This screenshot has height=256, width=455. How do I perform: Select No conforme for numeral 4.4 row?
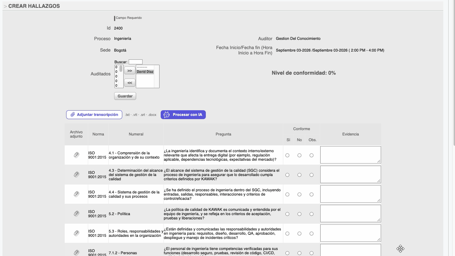(x=299, y=194)
